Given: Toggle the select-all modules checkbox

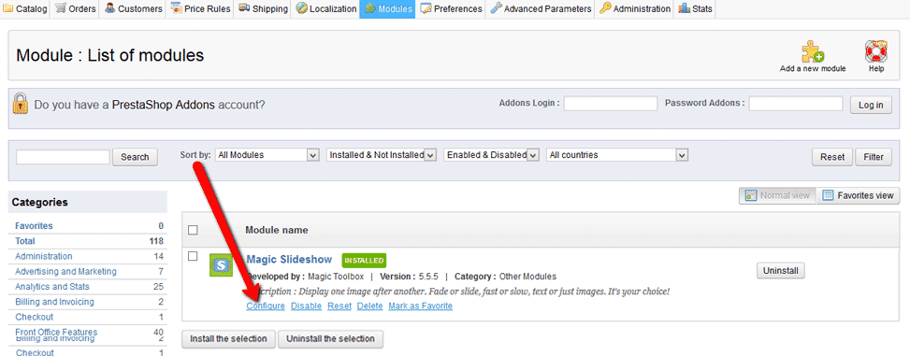Looking at the screenshot, I should pyautogui.click(x=194, y=230).
